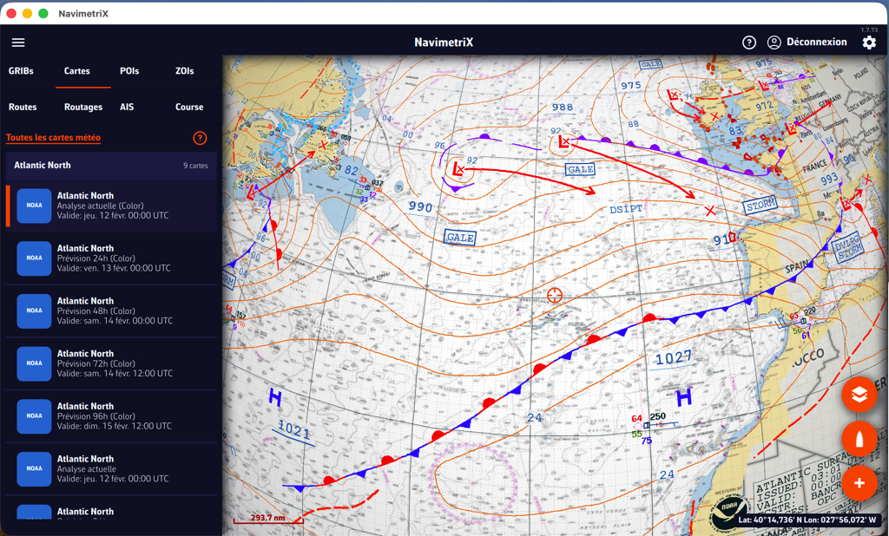Click the orange boat position button
889x536 pixels.
[859, 439]
